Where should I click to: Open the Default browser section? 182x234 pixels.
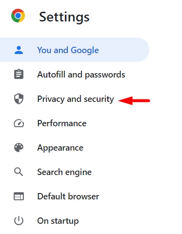[x=68, y=196]
